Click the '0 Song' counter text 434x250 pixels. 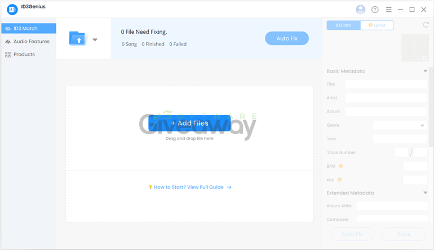[x=129, y=44]
